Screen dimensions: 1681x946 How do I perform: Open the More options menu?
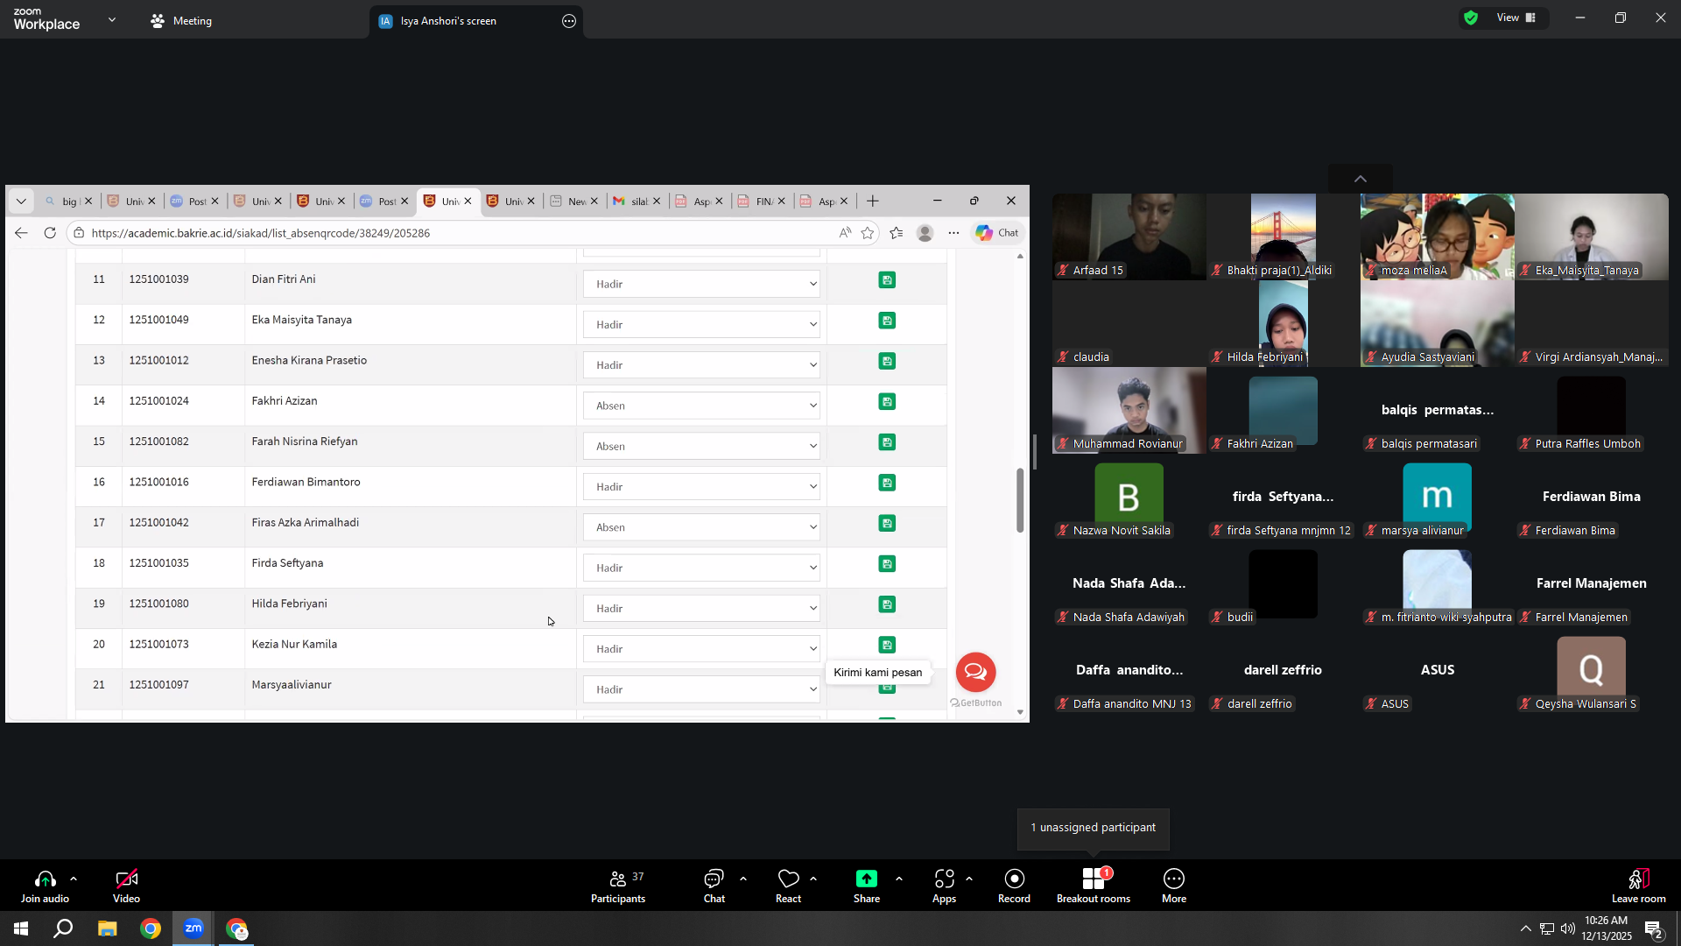point(1174,886)
